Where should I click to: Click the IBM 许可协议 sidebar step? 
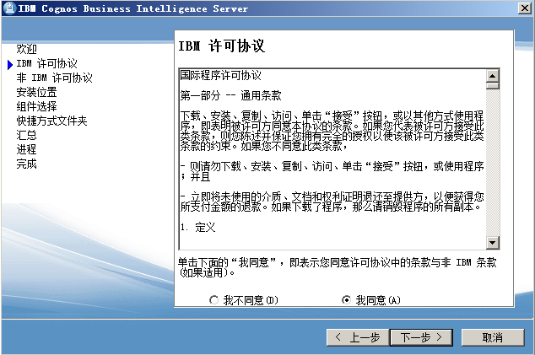(x=46, y=63)
